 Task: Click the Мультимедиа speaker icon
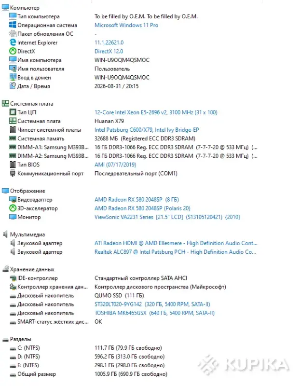tap(5, 234)
